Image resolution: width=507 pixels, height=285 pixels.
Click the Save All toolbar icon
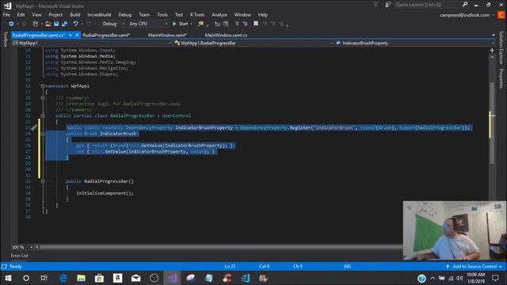[x=64, y=24]
